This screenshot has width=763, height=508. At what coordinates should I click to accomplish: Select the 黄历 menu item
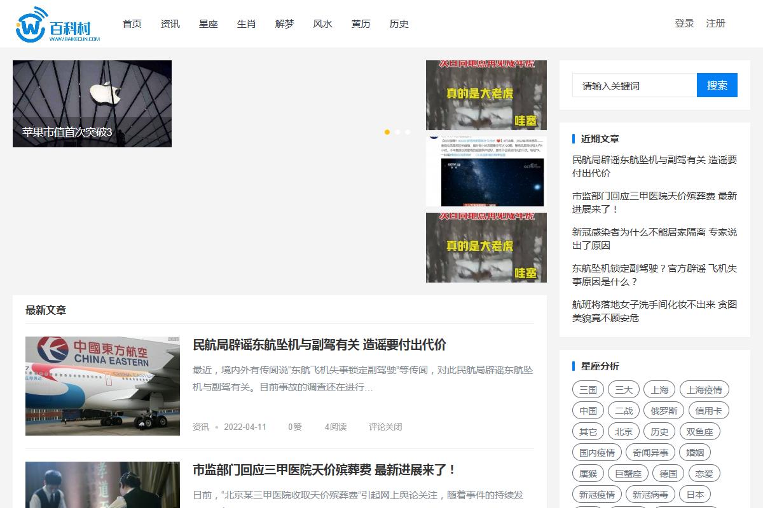tap(361, 23)
